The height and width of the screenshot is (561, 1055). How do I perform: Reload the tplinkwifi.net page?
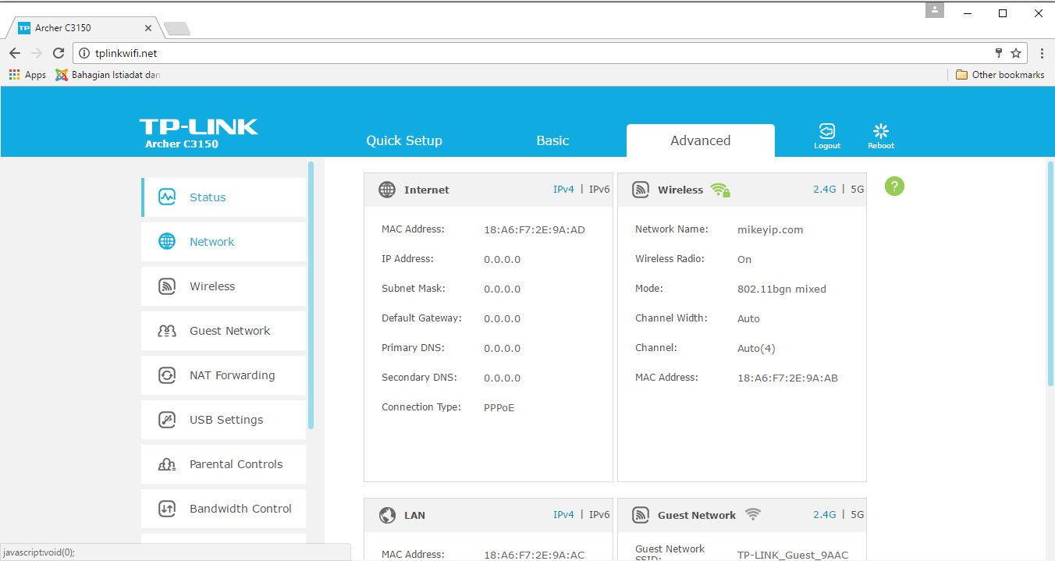coord(59,53)
